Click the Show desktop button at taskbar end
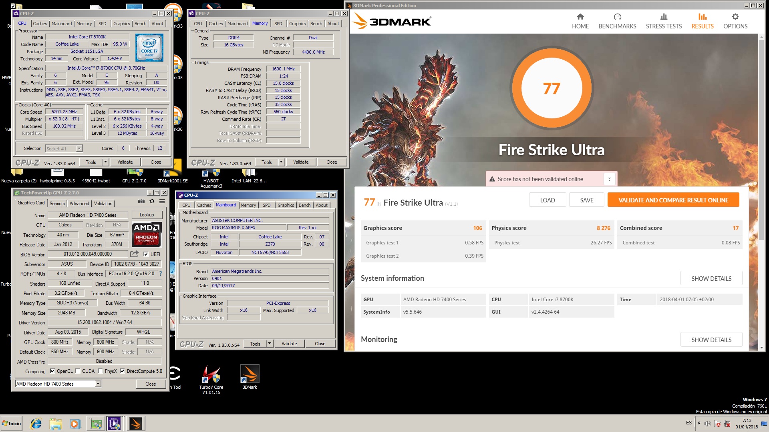The height and width of the screenshot is (432, 769). [764, 424]
